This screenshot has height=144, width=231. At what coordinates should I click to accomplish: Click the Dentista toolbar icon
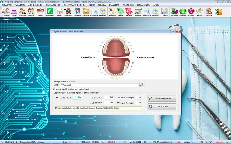31,12
